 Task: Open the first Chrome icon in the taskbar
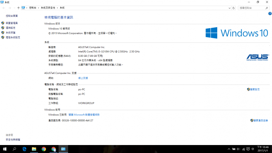[44, 149]
